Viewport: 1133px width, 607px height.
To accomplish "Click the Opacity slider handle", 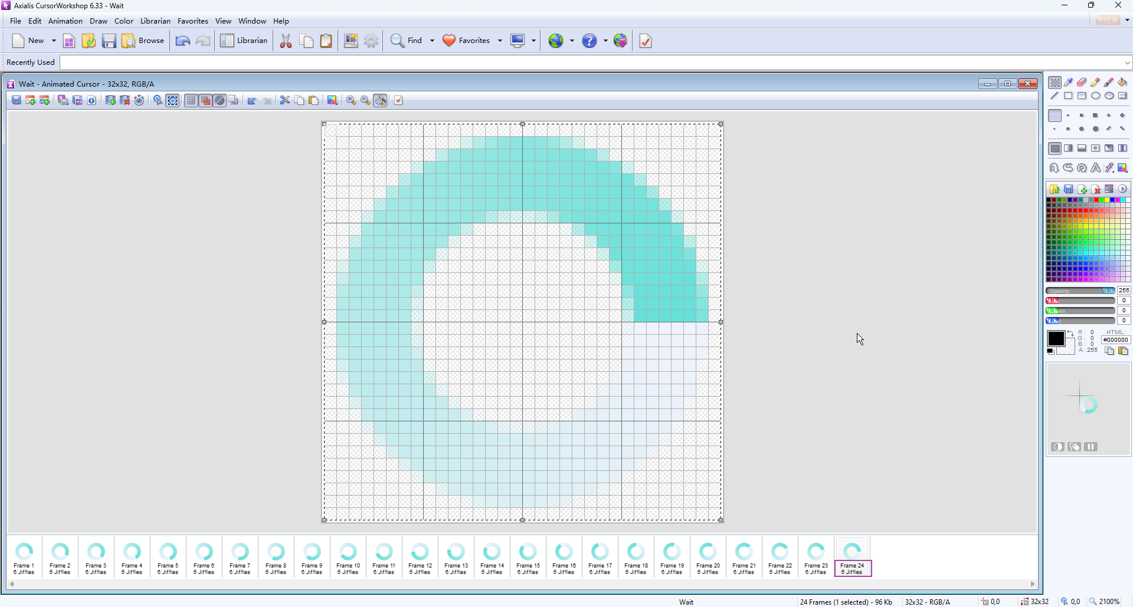I will [x=1109, y=291].
